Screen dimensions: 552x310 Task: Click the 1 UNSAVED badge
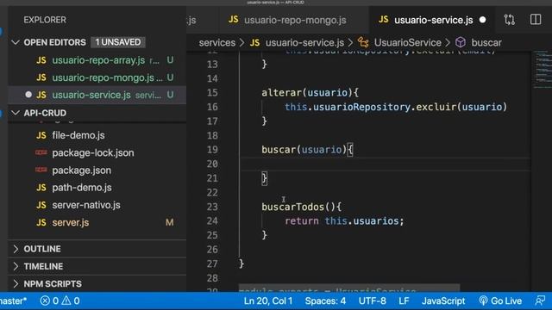[118, 42]
